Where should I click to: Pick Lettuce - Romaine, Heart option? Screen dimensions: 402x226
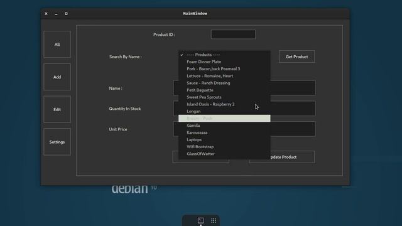tap(224, 76)
